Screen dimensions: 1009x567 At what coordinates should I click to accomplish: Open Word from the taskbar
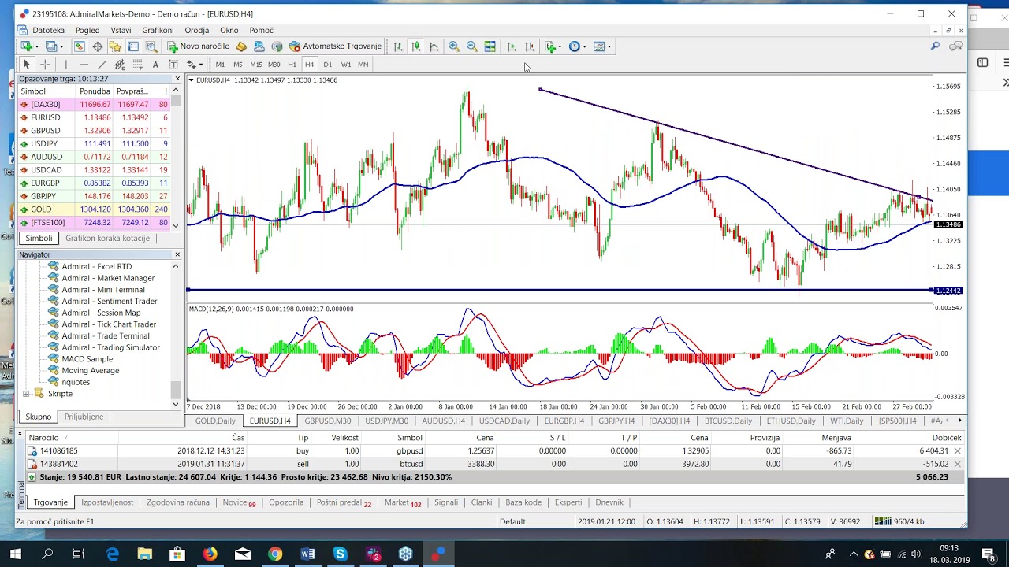coord(307,554)
